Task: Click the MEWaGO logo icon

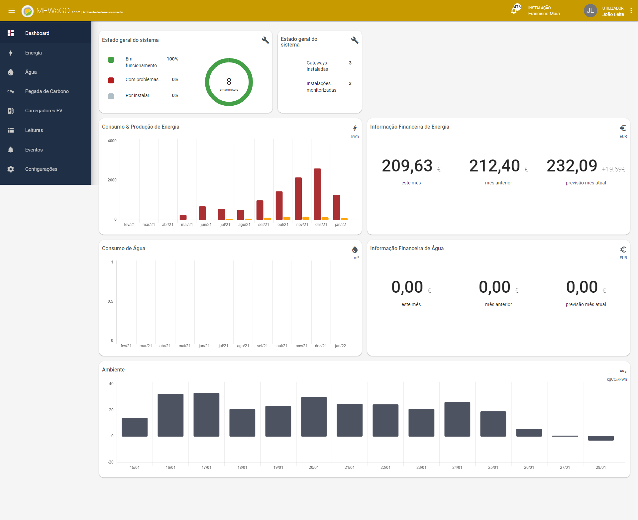Action: click(28, 11)
